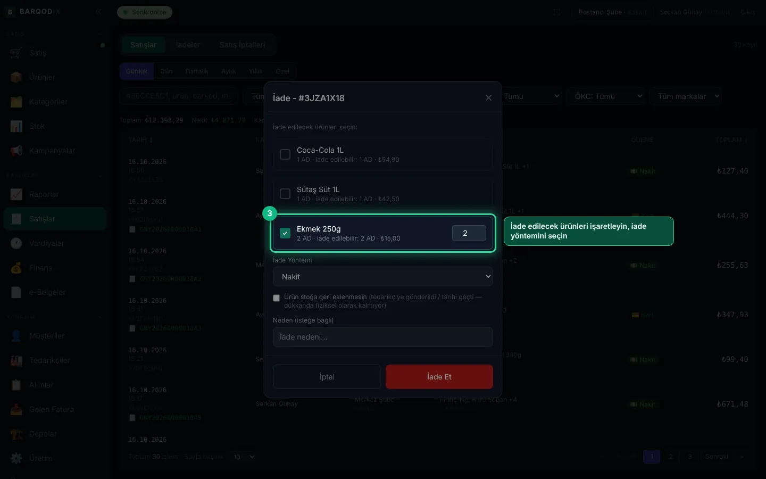
Task: Go to page 2 of sales list
Action: [671, 457]
